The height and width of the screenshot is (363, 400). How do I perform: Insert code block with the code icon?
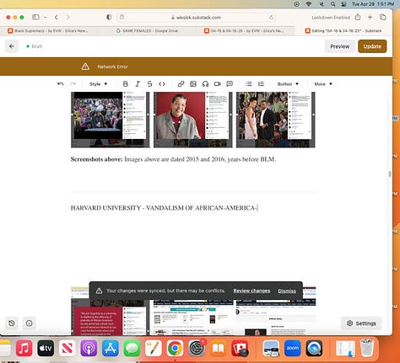click(x=162, y=84)
